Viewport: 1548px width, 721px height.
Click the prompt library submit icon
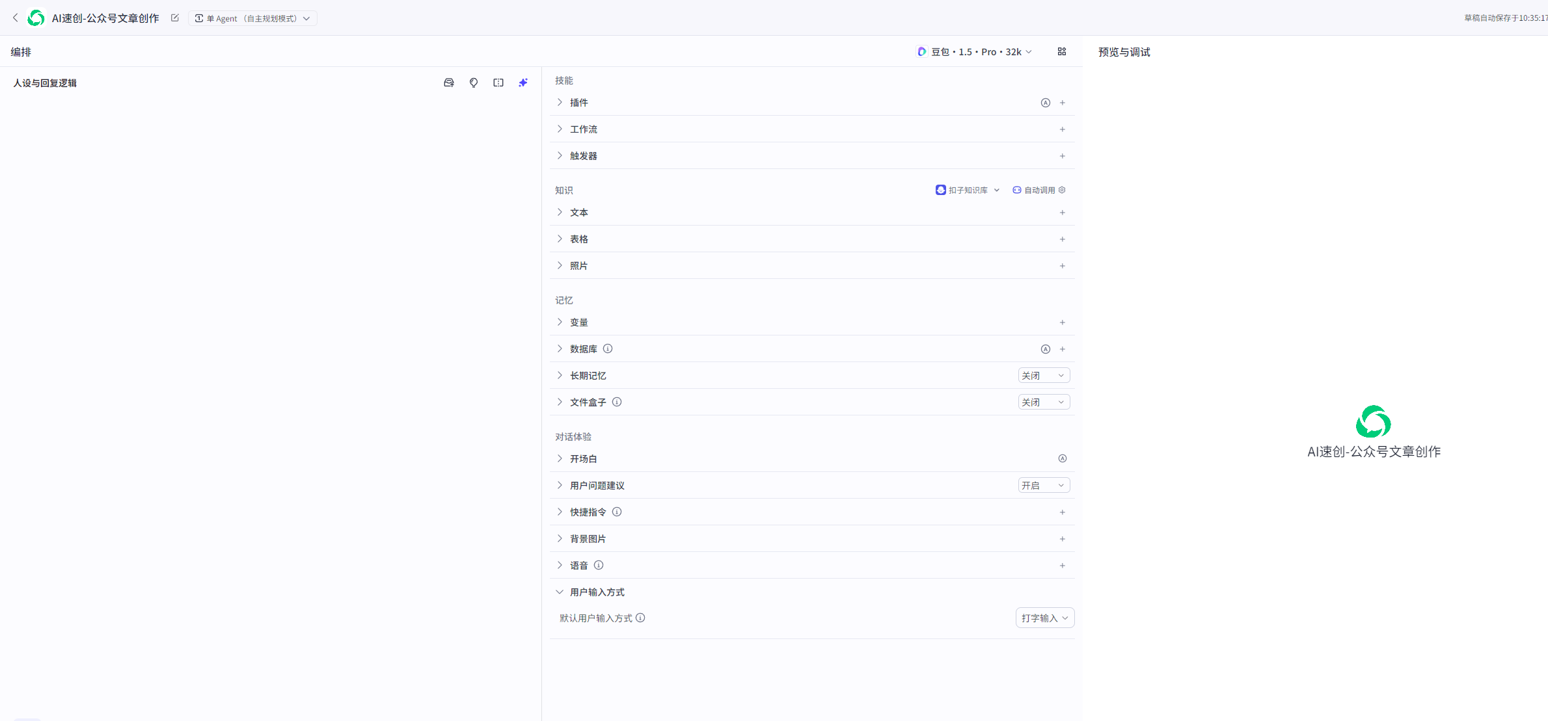449,83
